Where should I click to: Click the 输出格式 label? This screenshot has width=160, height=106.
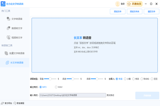(34, 87)
